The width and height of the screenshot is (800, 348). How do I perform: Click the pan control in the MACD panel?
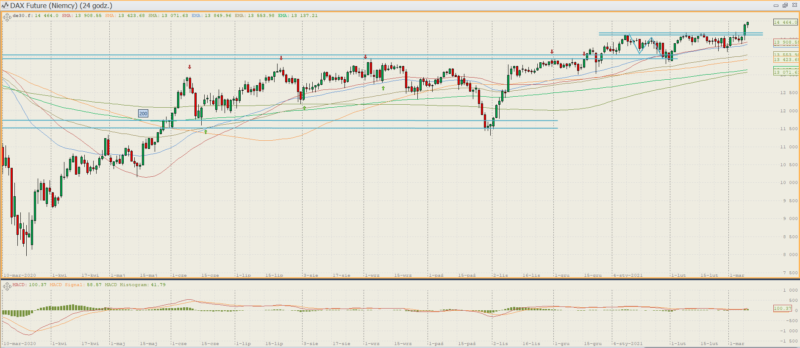pyautogui.click(x=7, y=287)
